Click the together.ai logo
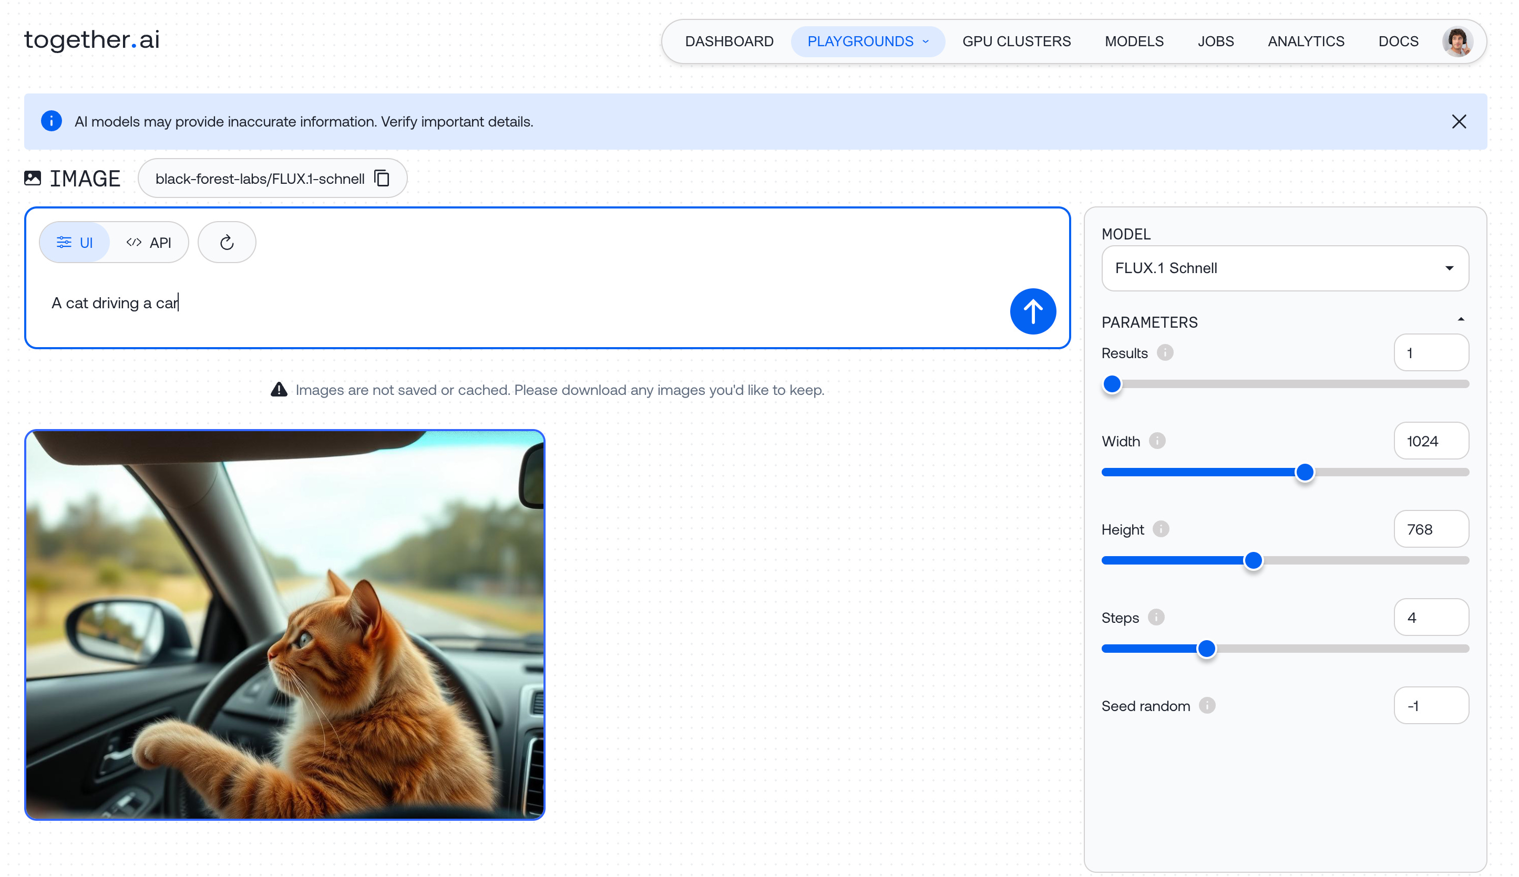The height and width of the screenshot is (877, 1519). point(91,40)
